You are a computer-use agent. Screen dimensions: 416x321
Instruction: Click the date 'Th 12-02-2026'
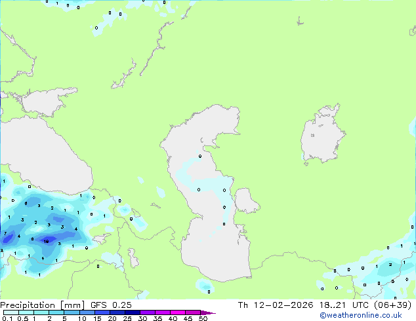276,305
